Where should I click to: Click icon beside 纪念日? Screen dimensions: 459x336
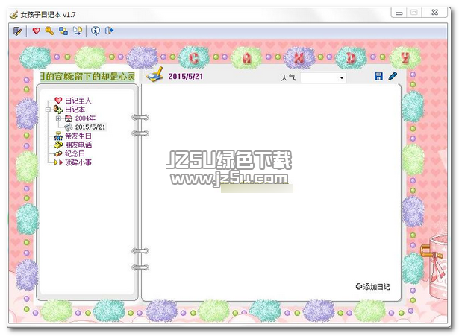point(58,153)
